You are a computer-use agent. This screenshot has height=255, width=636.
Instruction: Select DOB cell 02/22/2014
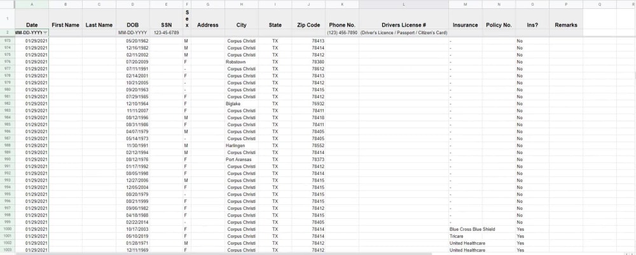[133, 222]
